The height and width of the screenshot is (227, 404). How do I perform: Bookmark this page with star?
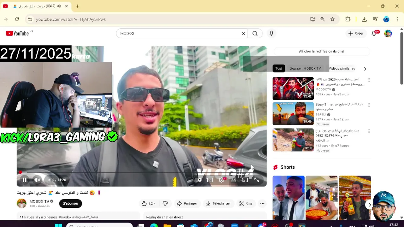tap(332, 19)
